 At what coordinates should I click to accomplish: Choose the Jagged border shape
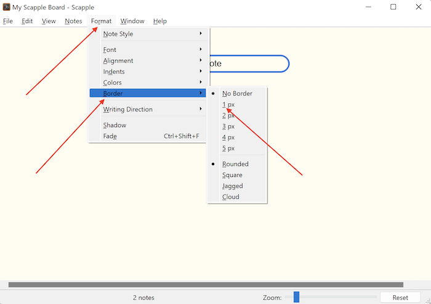pyautogui.click(x=237, y=186)
